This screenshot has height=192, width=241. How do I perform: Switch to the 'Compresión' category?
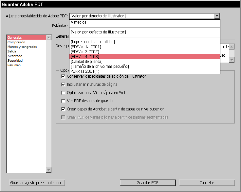26,42
